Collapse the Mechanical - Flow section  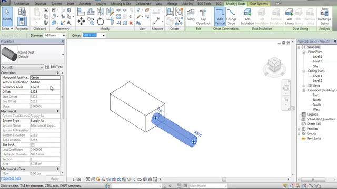tap(58, 169)
